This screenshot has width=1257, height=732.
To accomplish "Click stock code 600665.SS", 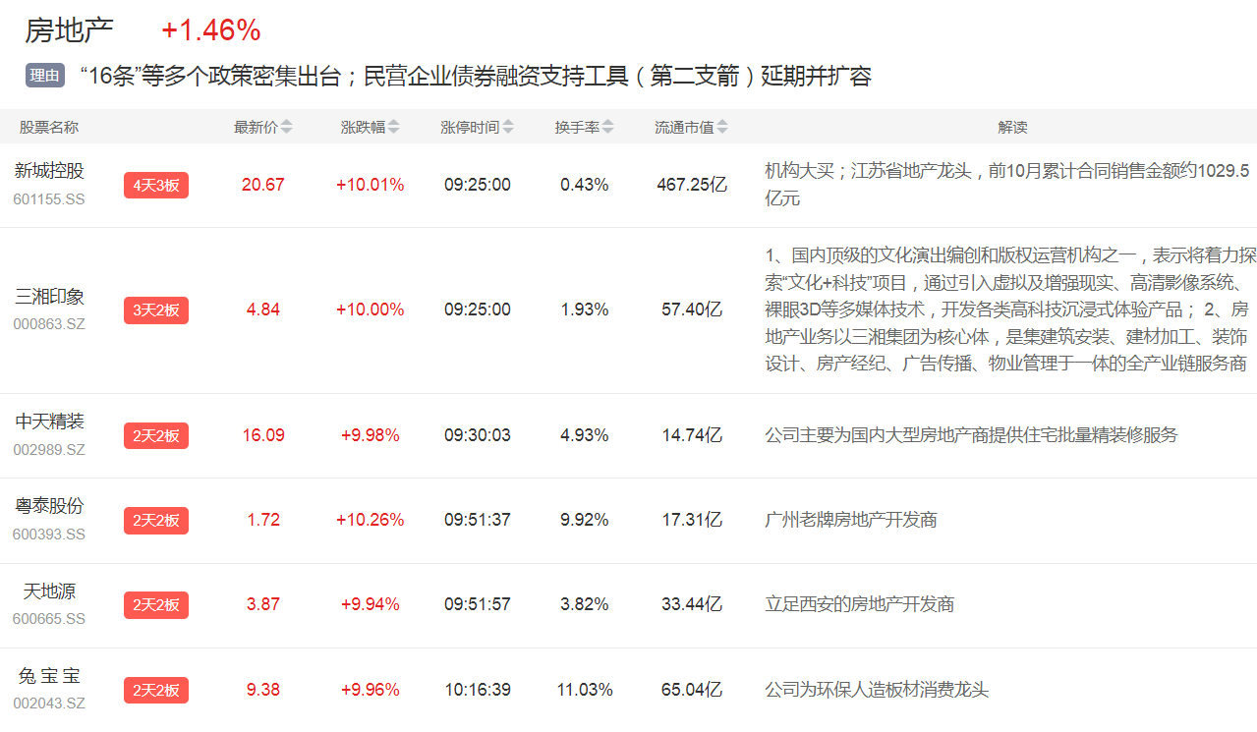I will (49, 619).
